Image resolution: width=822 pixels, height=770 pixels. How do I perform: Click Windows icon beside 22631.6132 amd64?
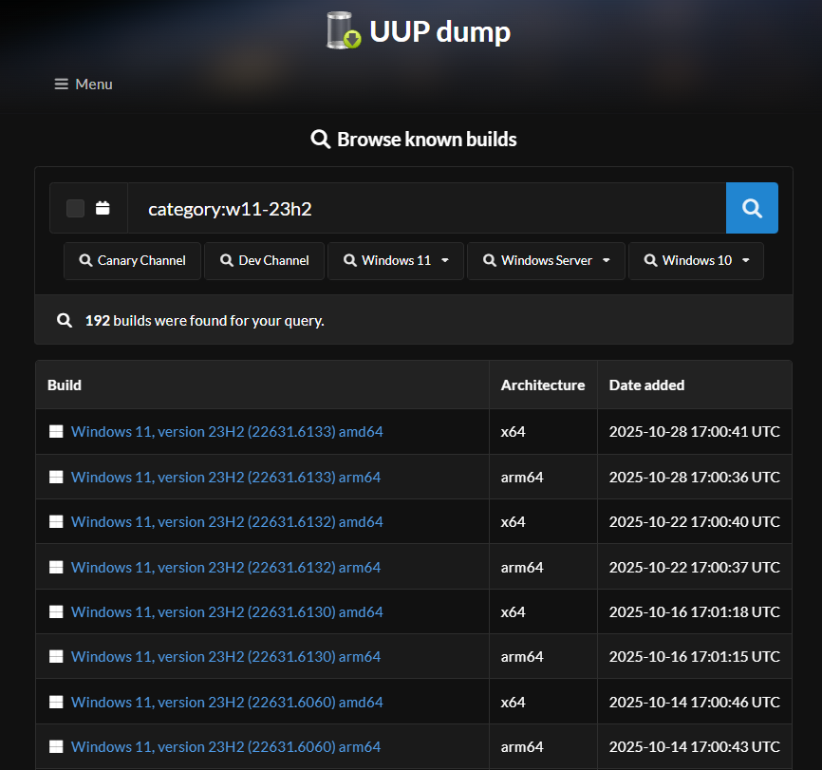coord(56,522)
